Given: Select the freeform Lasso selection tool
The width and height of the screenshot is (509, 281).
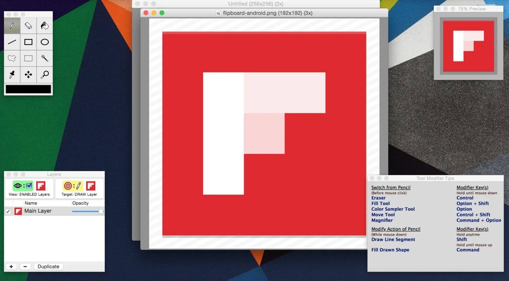Looking at the screenshot, I should click(x=12, y=58).
